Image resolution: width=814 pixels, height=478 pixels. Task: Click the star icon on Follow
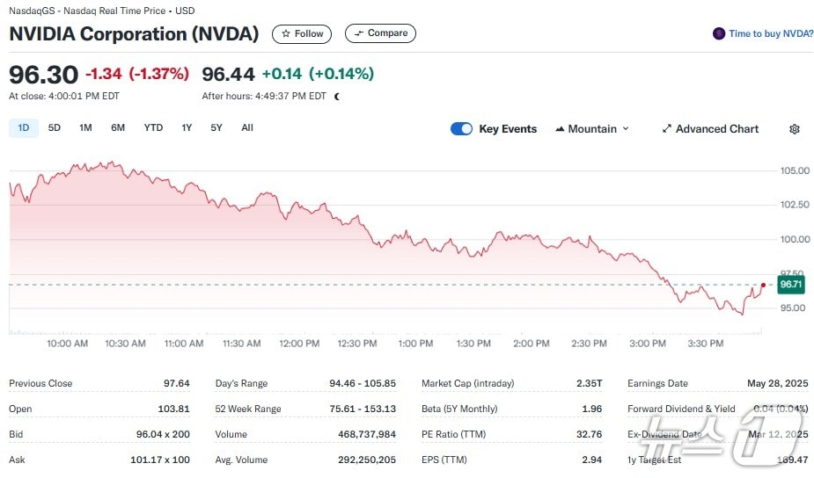tap(285, 34)
